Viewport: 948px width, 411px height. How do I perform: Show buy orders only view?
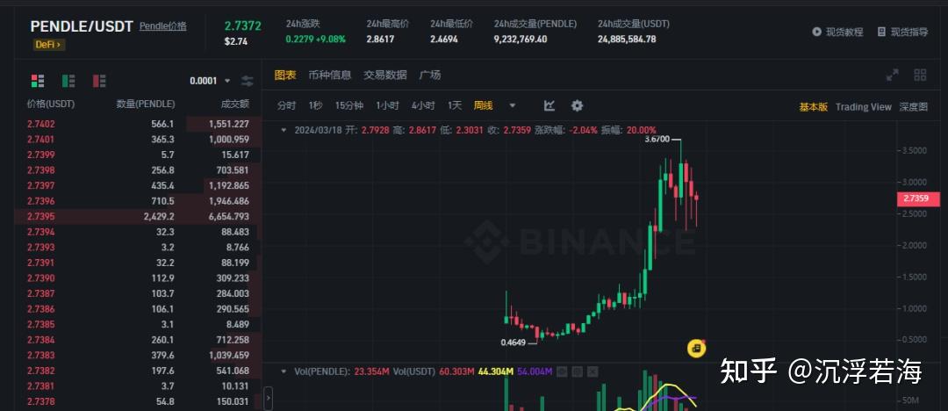[x=68, y=81]
